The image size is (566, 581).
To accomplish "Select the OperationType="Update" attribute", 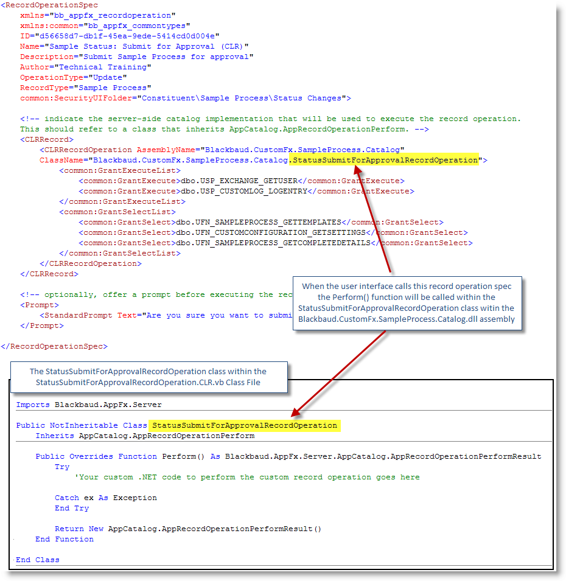I will pos(74,78).
